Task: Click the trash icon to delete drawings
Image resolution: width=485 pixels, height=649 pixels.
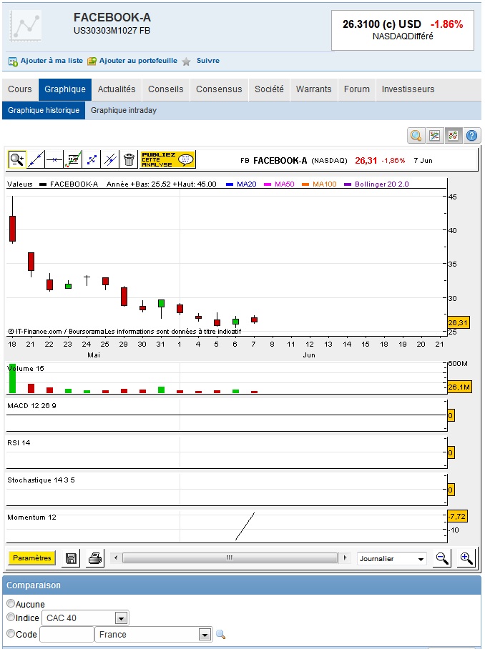Action: point(129,159)
